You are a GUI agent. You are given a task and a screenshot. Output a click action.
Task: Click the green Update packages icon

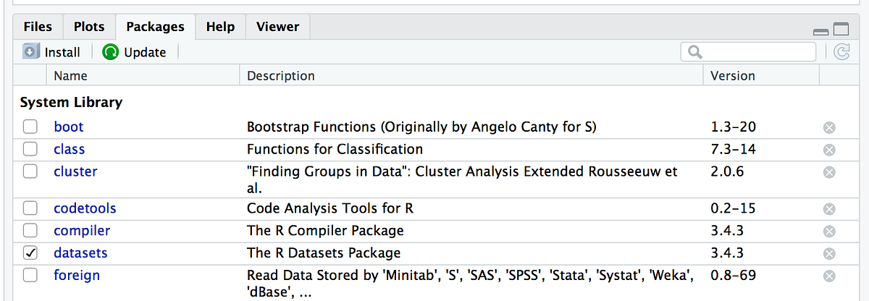pyautogui.click(x=111, y=52)
